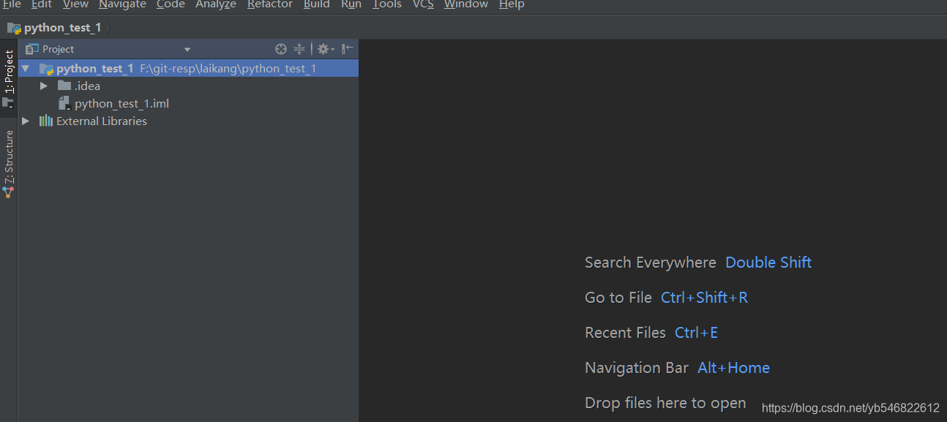Open the File menu
Viewport: 947px width, 422px height.
pyautogui.click(x=12, y=4)
